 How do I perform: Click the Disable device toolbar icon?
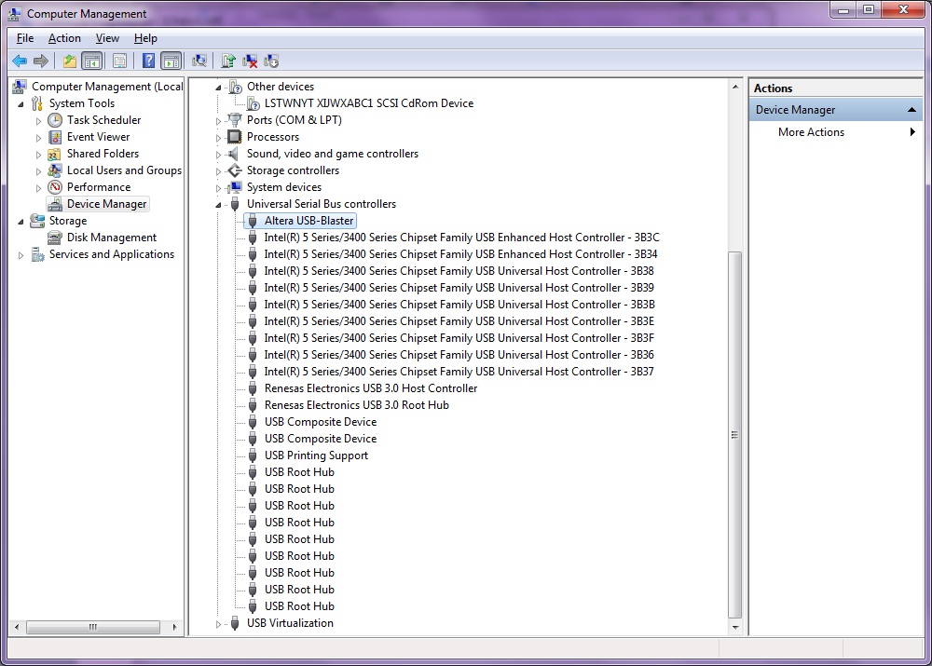point(271,61)
